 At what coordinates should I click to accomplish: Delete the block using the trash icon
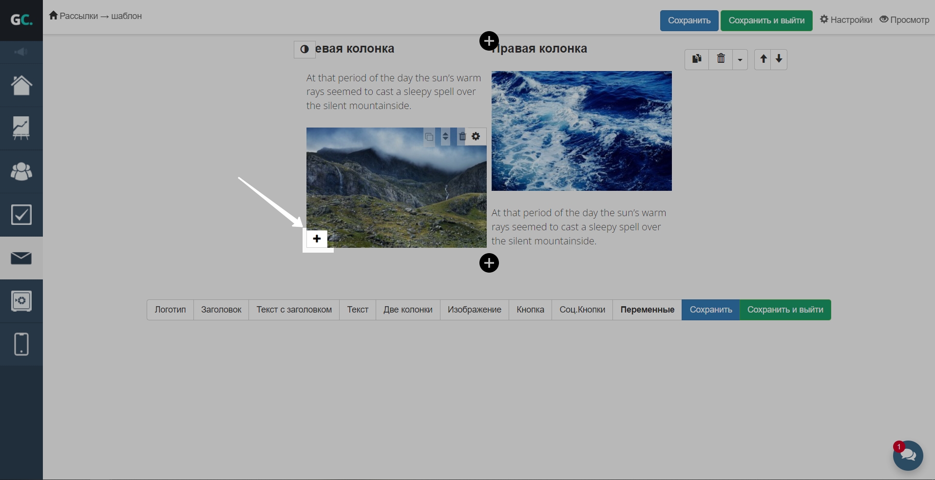tap(721, 59)
